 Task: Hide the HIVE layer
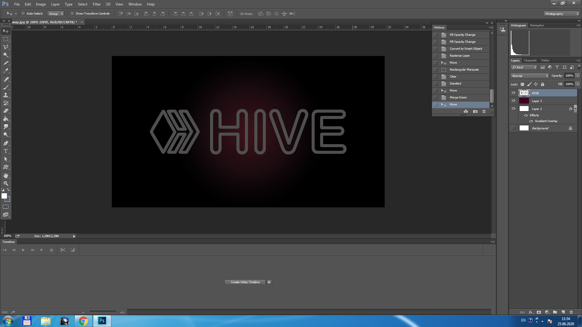(513, 93)
